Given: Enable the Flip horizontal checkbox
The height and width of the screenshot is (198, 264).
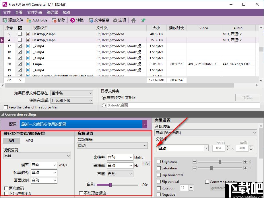Looking at the screenshot, I should pos(159,175).
